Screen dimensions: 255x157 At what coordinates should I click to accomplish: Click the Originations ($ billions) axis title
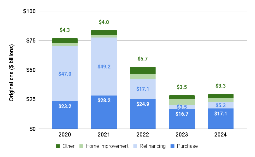point(11,70)
